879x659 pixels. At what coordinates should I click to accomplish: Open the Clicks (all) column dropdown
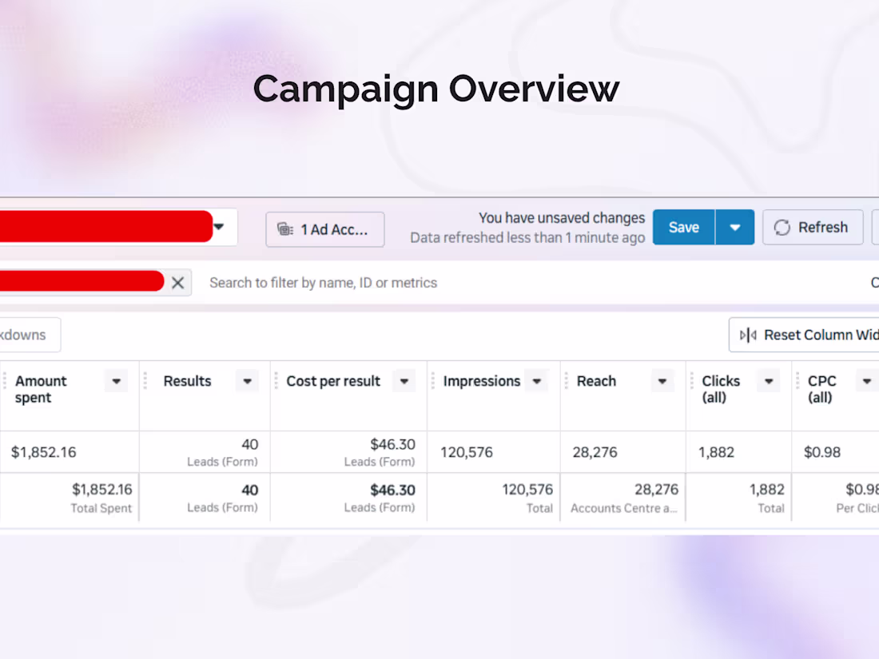click(769, 382)
